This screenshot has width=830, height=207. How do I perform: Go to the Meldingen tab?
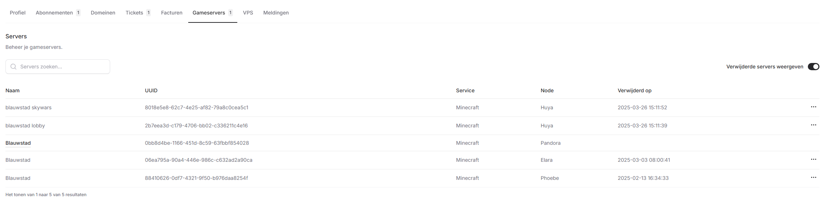point(276,13)
